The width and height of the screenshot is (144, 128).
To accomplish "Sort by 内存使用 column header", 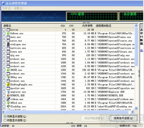I will click(x=84, y=26).
